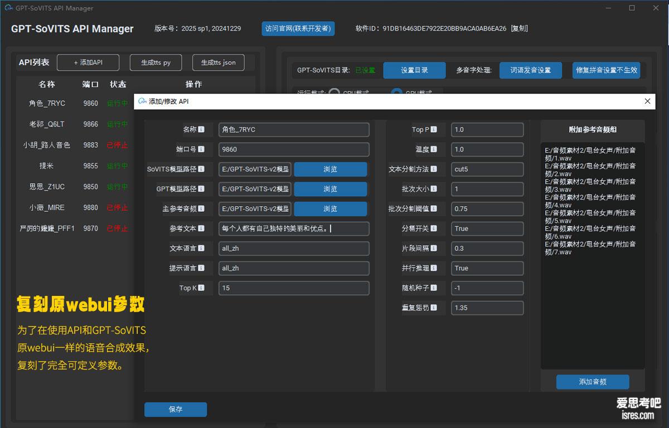Focus the 名称 field containing 角色_7RYC

click(294, 130)
